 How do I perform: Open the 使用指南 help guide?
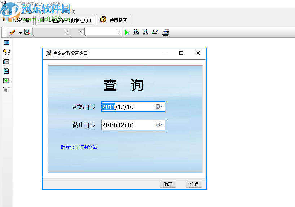pyautogui.click(x=118, y=20)
